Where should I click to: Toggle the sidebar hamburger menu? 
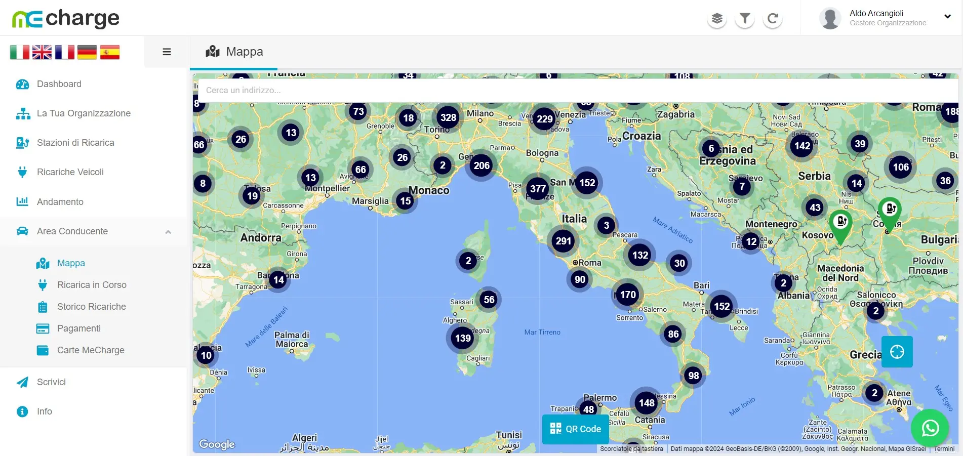click(167, 52)
